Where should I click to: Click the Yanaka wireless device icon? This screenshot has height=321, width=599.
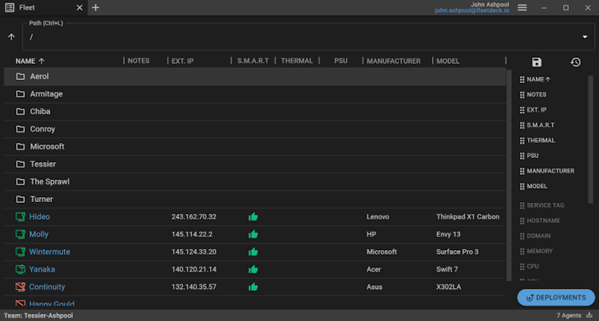[20, 269]
